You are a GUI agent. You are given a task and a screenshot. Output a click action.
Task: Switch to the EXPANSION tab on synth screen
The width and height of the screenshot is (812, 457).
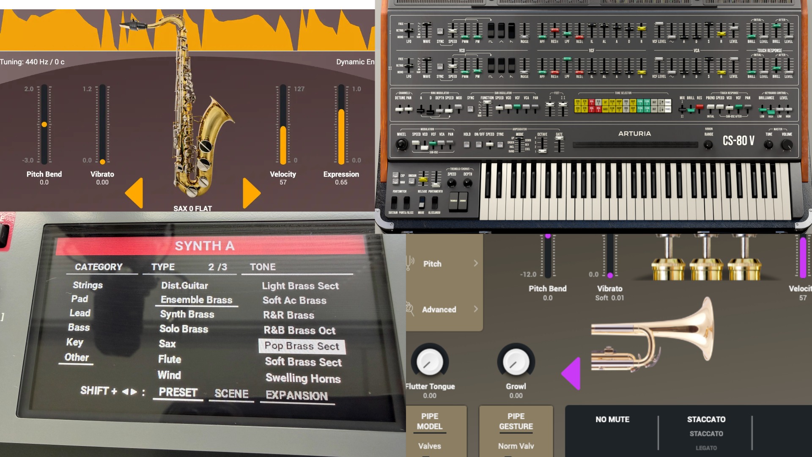pyautogui.click(x=297, y=396)
